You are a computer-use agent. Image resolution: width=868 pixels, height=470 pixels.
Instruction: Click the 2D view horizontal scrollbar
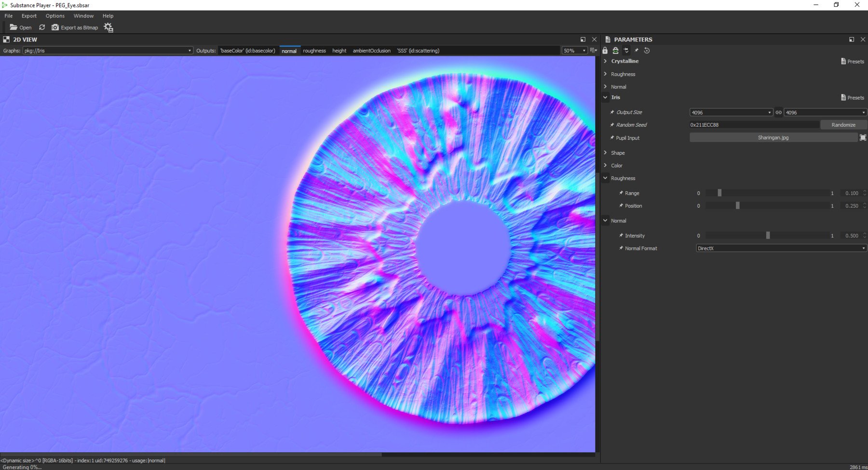click(x=191, y=454)
